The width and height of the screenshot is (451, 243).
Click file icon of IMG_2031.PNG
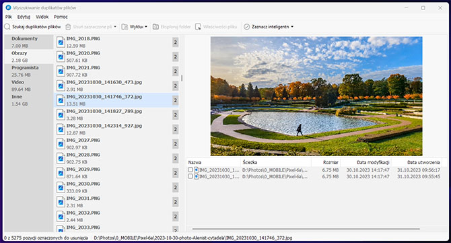(61, 202)
